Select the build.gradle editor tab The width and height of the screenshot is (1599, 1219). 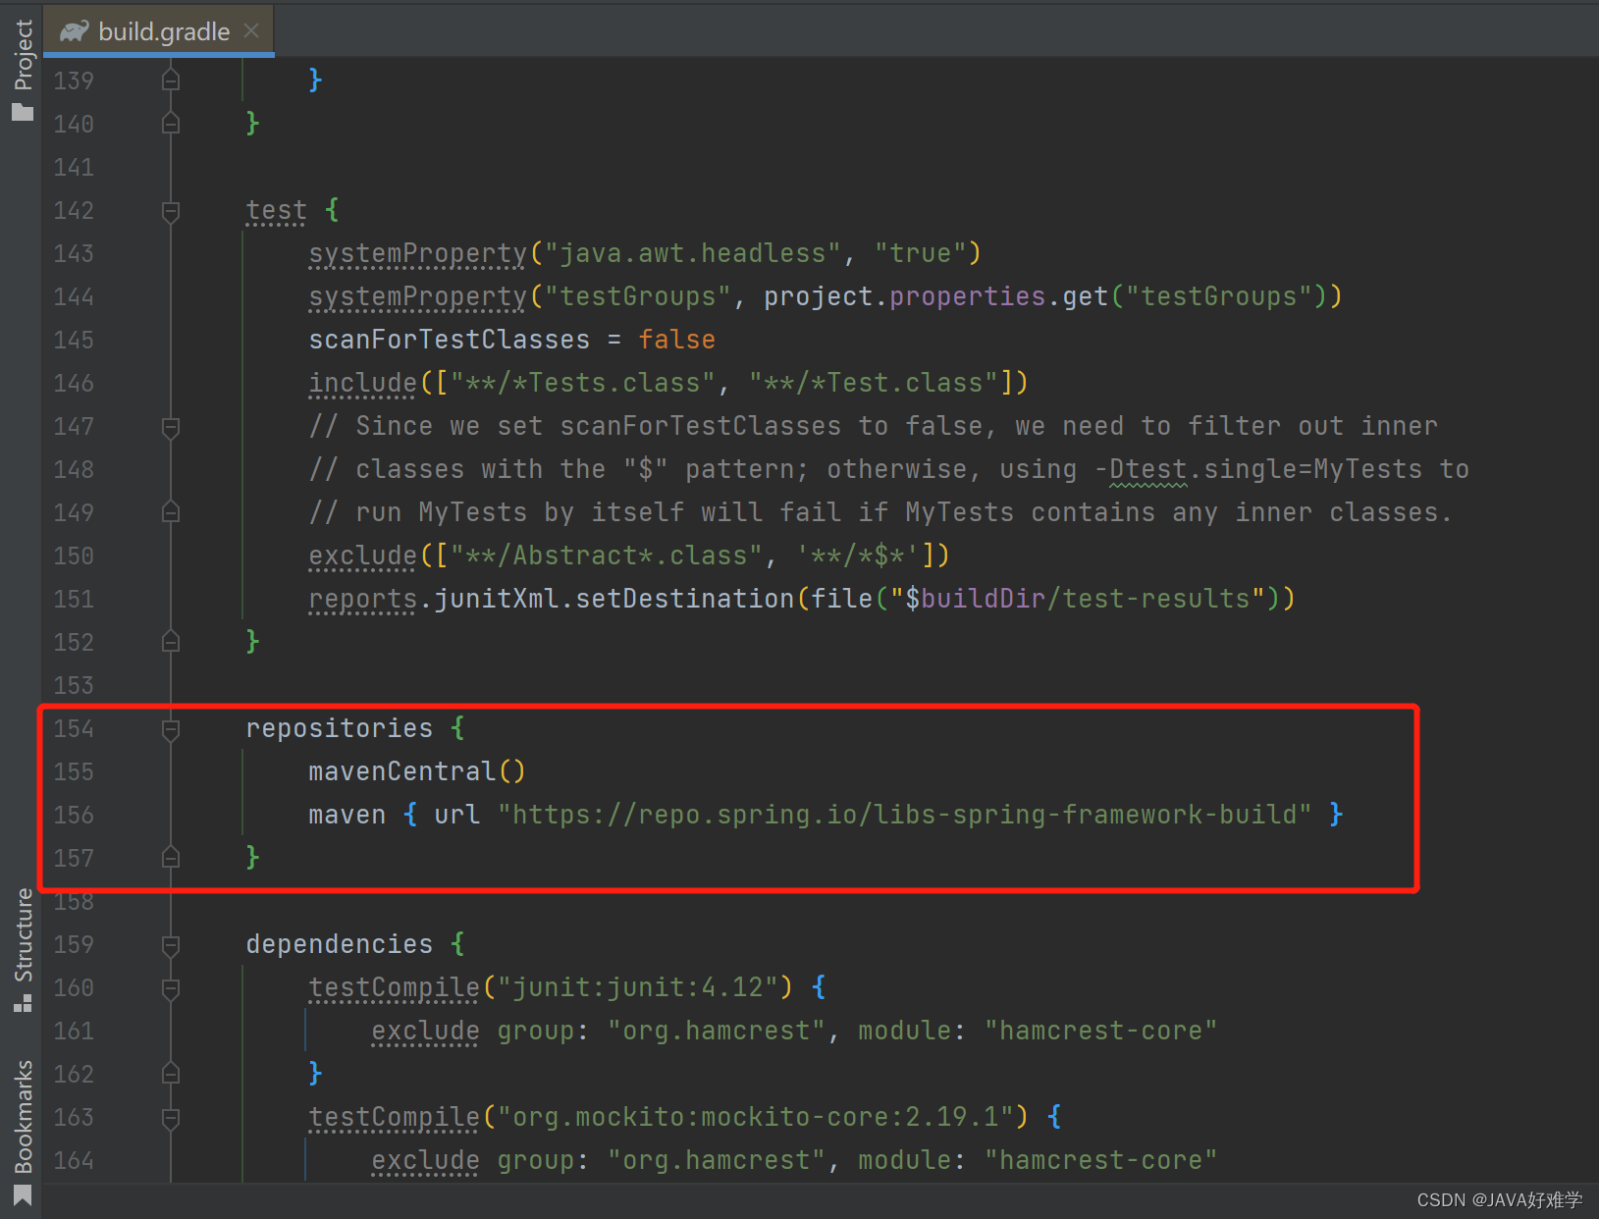pyautogui.click(x=158, y=31)
